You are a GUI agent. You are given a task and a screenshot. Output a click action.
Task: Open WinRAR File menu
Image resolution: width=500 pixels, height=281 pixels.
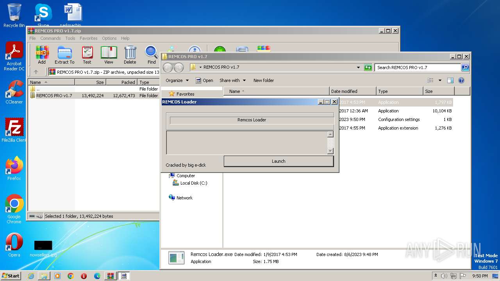point(32,38)
